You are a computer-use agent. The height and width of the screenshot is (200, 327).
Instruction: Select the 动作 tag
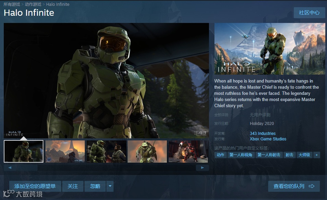click(x=220, y=155)
